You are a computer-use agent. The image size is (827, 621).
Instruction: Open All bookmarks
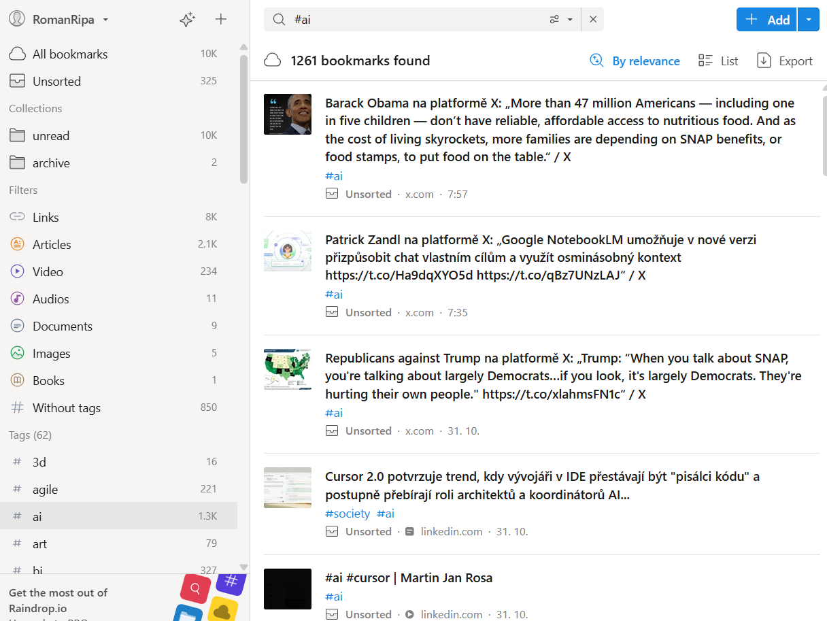118,54
